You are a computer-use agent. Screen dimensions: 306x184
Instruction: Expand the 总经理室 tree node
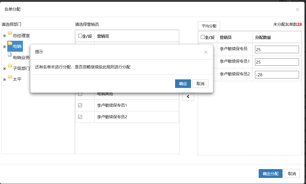tap(4, 36)
